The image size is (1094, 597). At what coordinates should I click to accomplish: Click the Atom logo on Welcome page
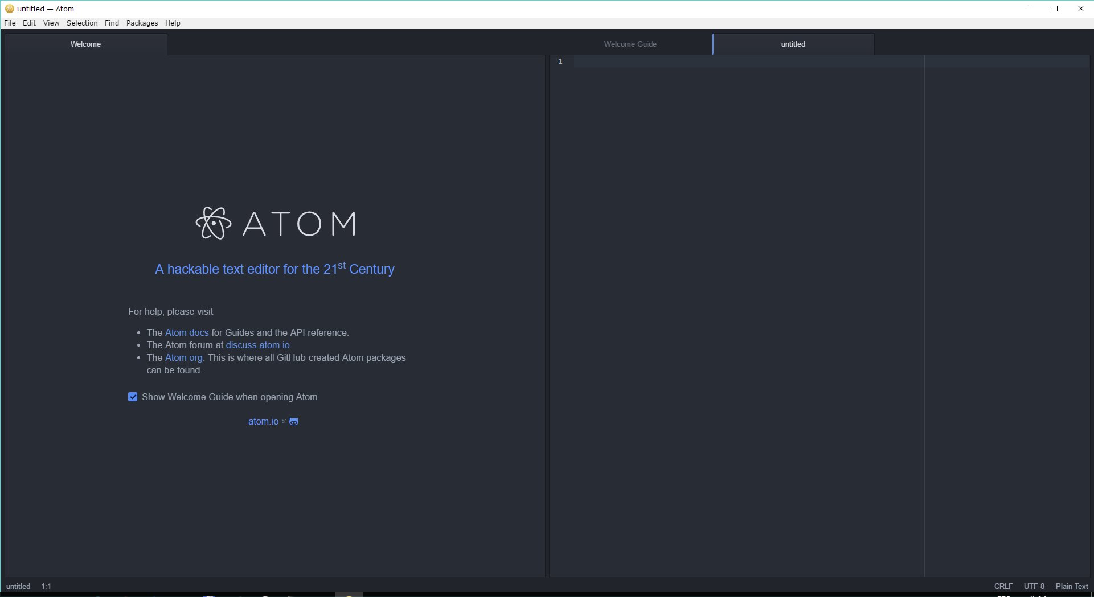pyautogui.click(x=275, y=223)
